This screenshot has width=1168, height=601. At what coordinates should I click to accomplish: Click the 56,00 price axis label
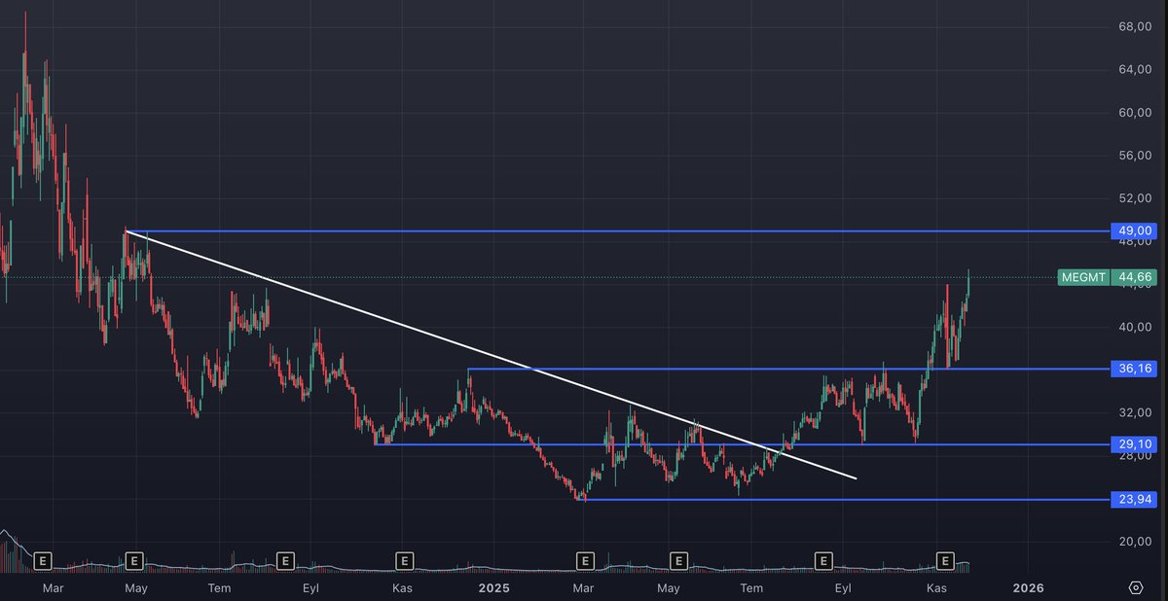pyautogui.click(x=1134, y=155)
